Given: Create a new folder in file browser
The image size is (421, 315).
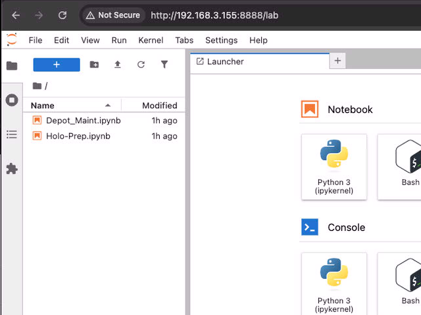Looking at the screenshot, I should (x=94, y=64).
